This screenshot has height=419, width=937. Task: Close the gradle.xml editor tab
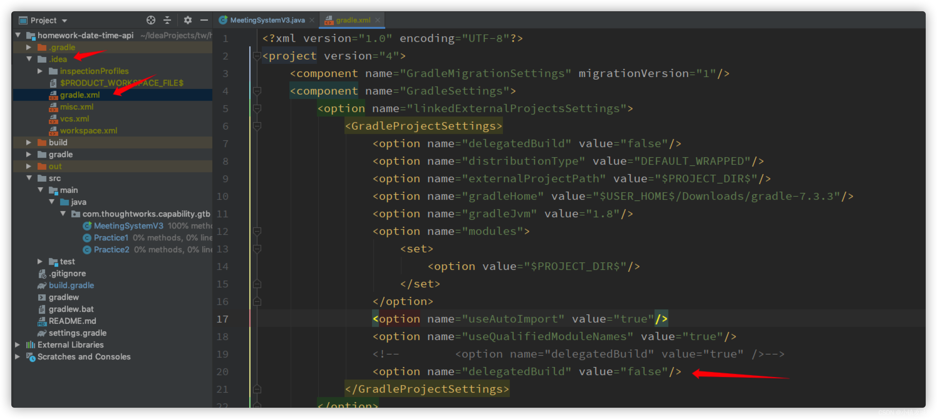[x=378, y=20]
